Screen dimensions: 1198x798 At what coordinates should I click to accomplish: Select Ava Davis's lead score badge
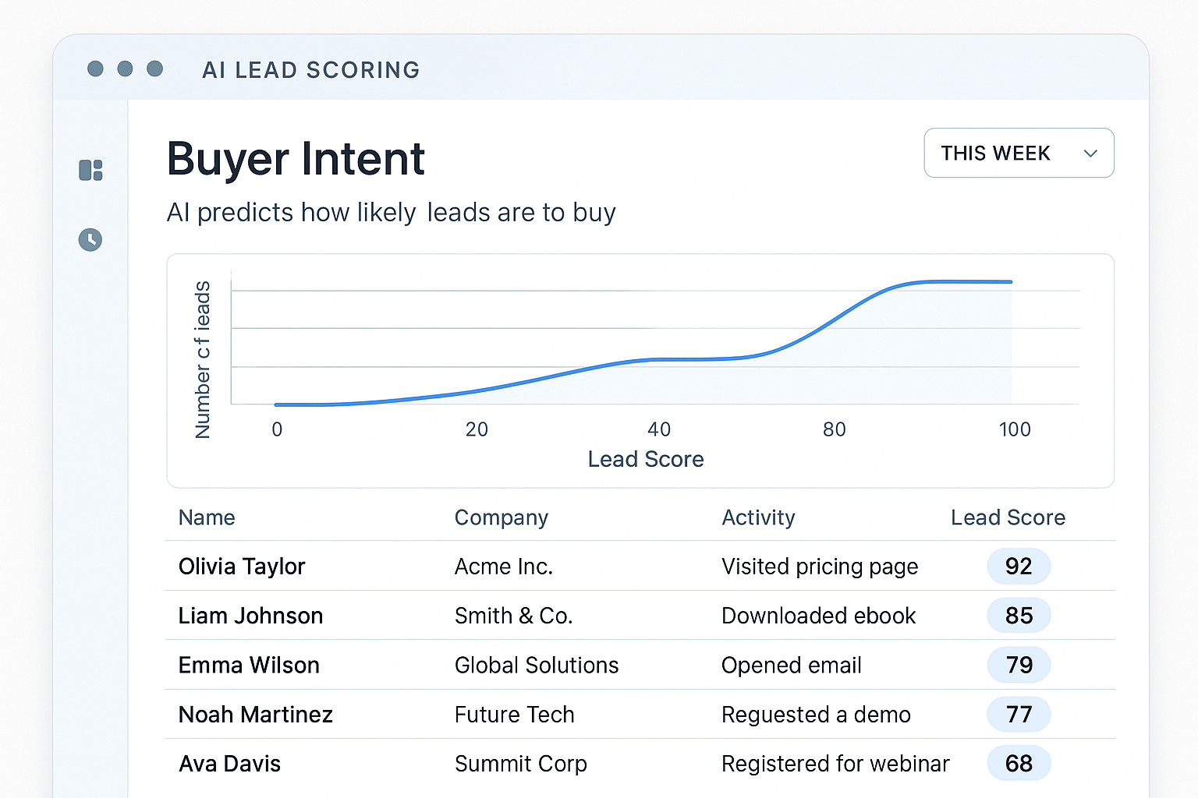[1019, 764]
